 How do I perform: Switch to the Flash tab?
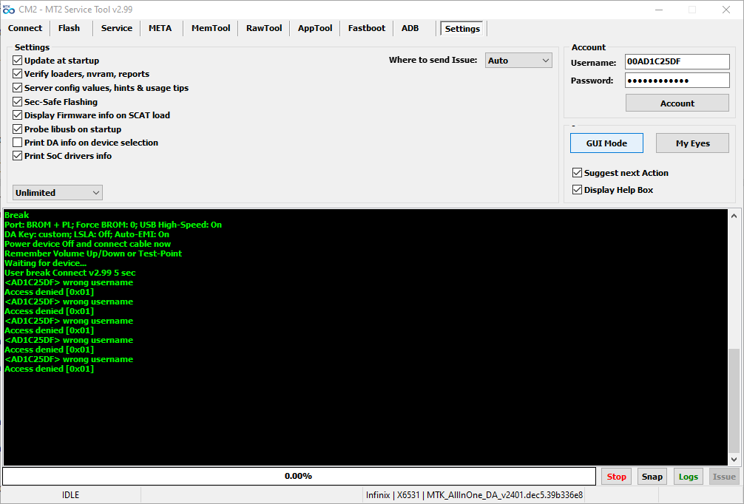pos(69,28)
